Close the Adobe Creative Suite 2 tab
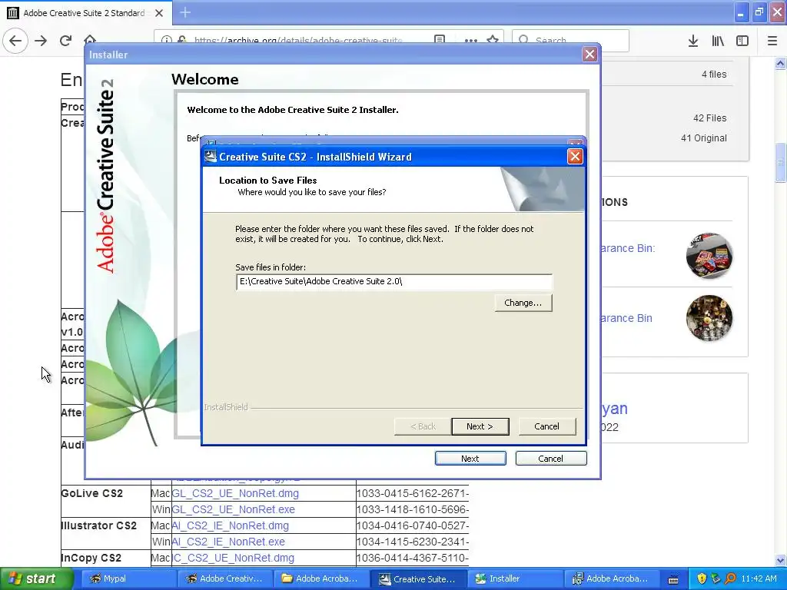The width and height of the screenshot is (787, 590). pyautogui.click(x=159, y=13)
